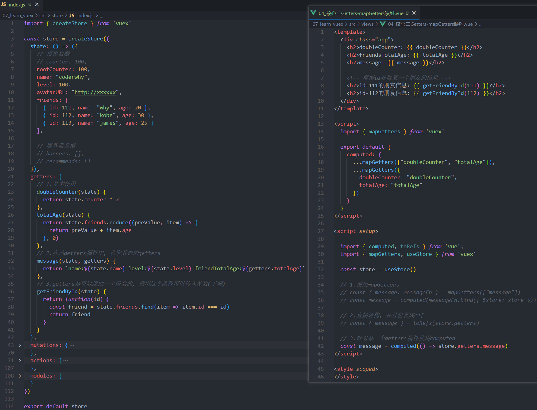This screenshot has width=537, height=410.
Task: Expand the folded mutations block
Action: tap(20, 345)
